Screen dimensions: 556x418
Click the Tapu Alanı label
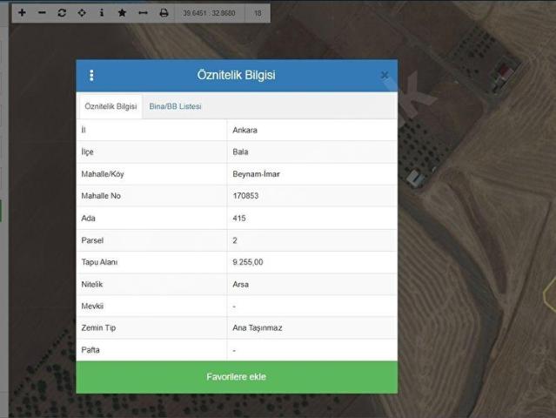(x=99, y=262)
